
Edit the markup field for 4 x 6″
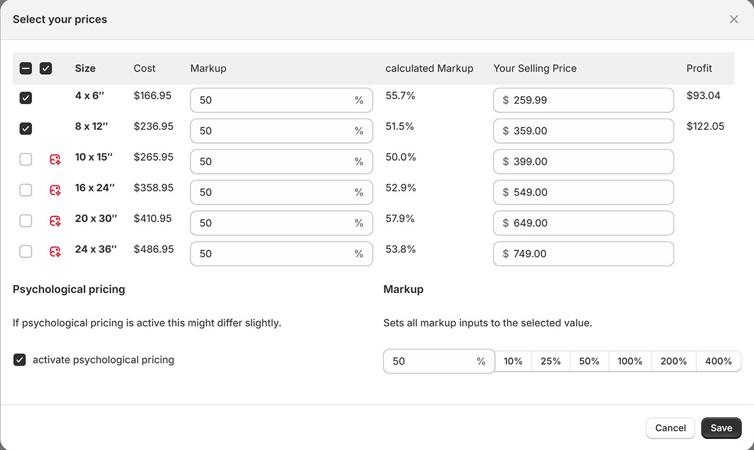[x=281, y=100]
